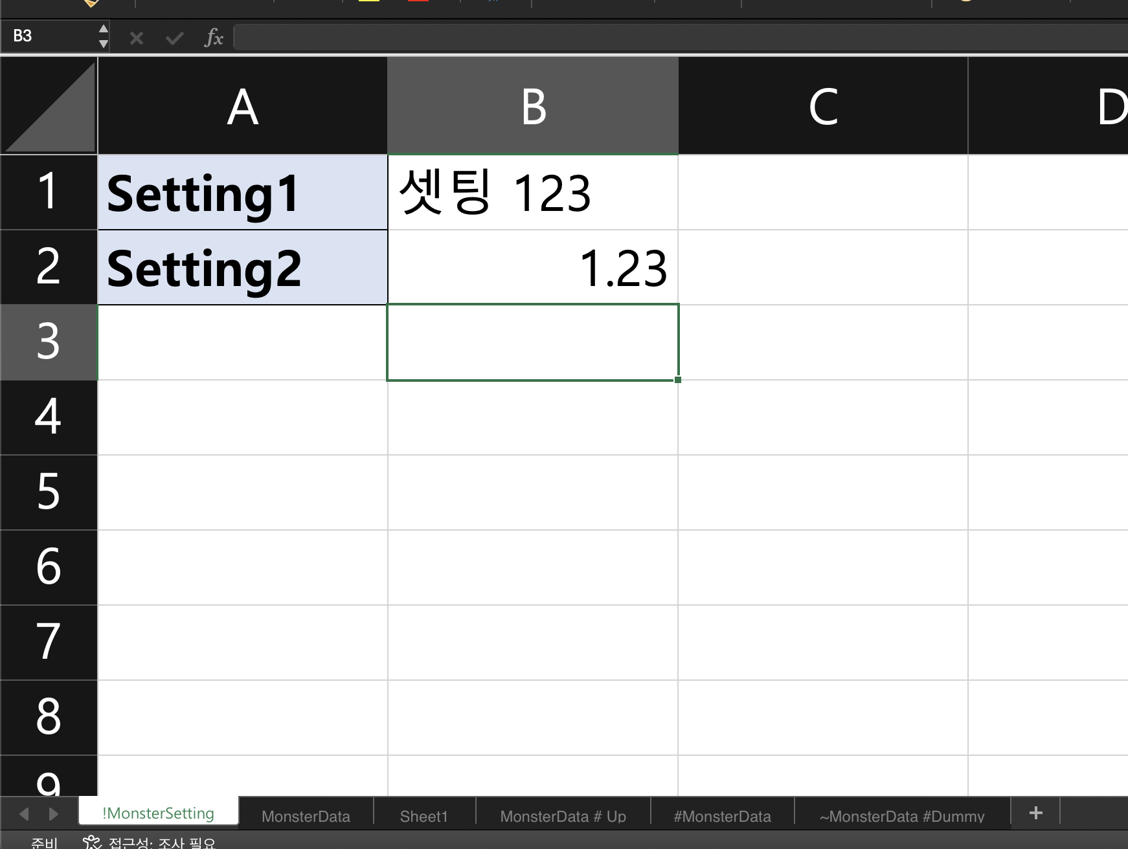
Task: Select column A header
Action: point(243,106)
